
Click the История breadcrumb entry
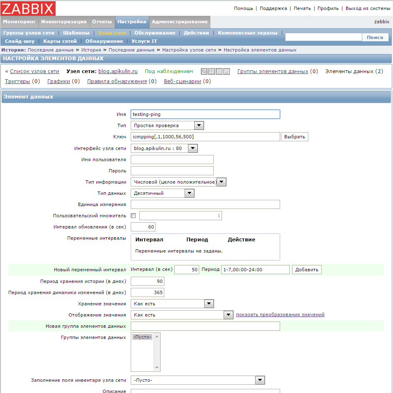point(91,50)
